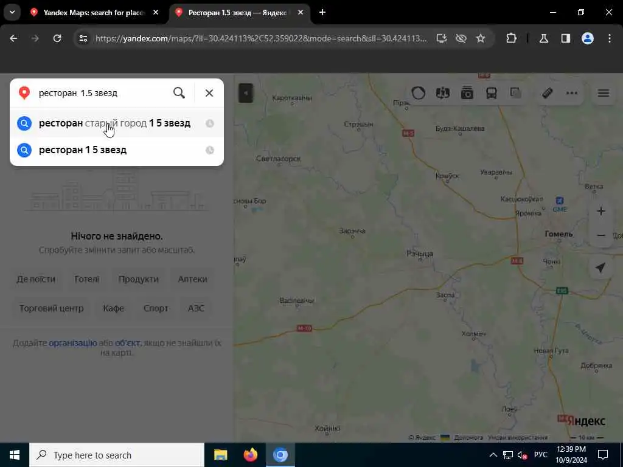The image size is (623, 467).
Task: Switch to Yandex Maps search tab
Action: (94, 13)
